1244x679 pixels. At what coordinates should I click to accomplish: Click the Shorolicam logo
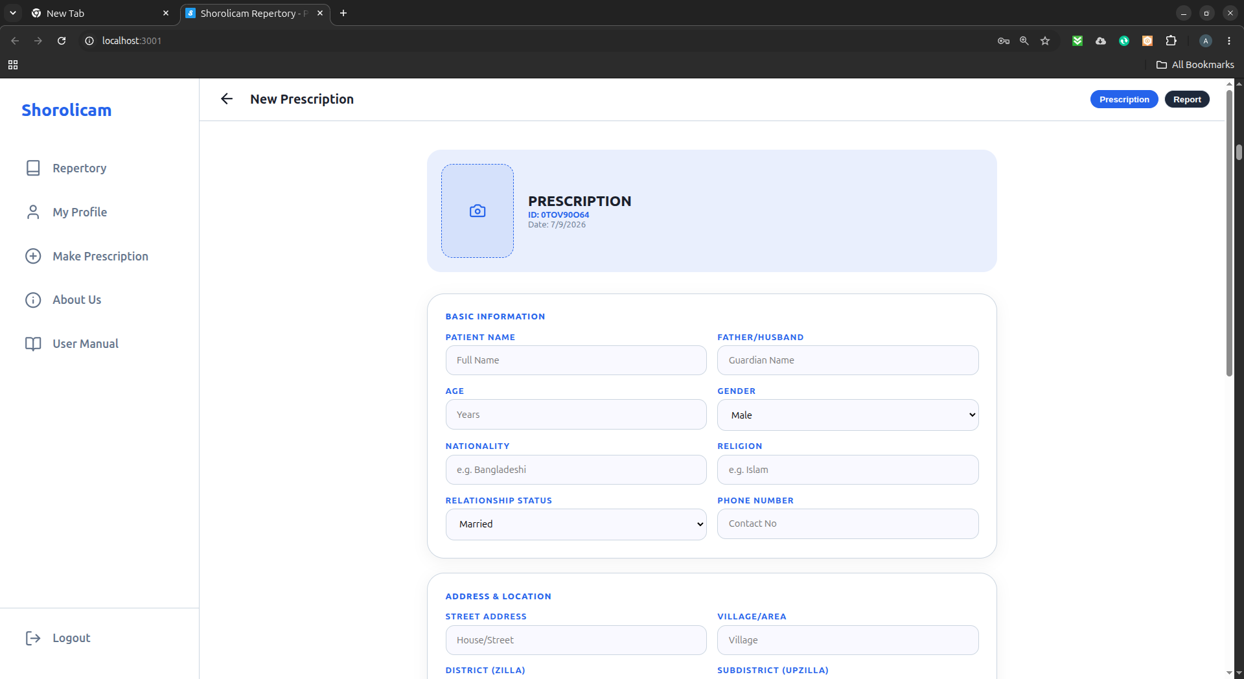(x=66, y=110)
